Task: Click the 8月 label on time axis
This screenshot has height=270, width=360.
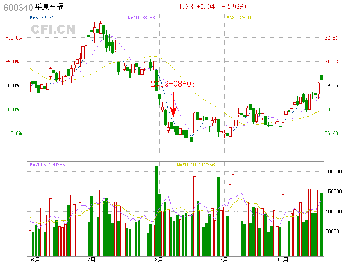Action: (x=158, y=260)
